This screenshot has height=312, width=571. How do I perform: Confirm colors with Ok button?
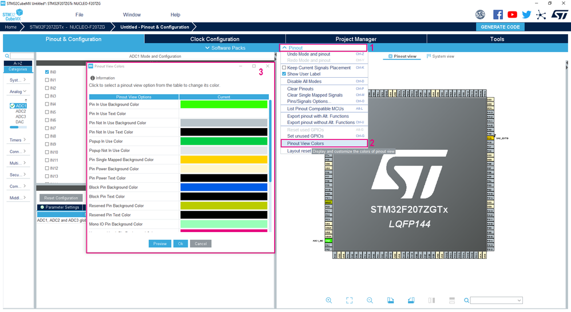(180, 243)
